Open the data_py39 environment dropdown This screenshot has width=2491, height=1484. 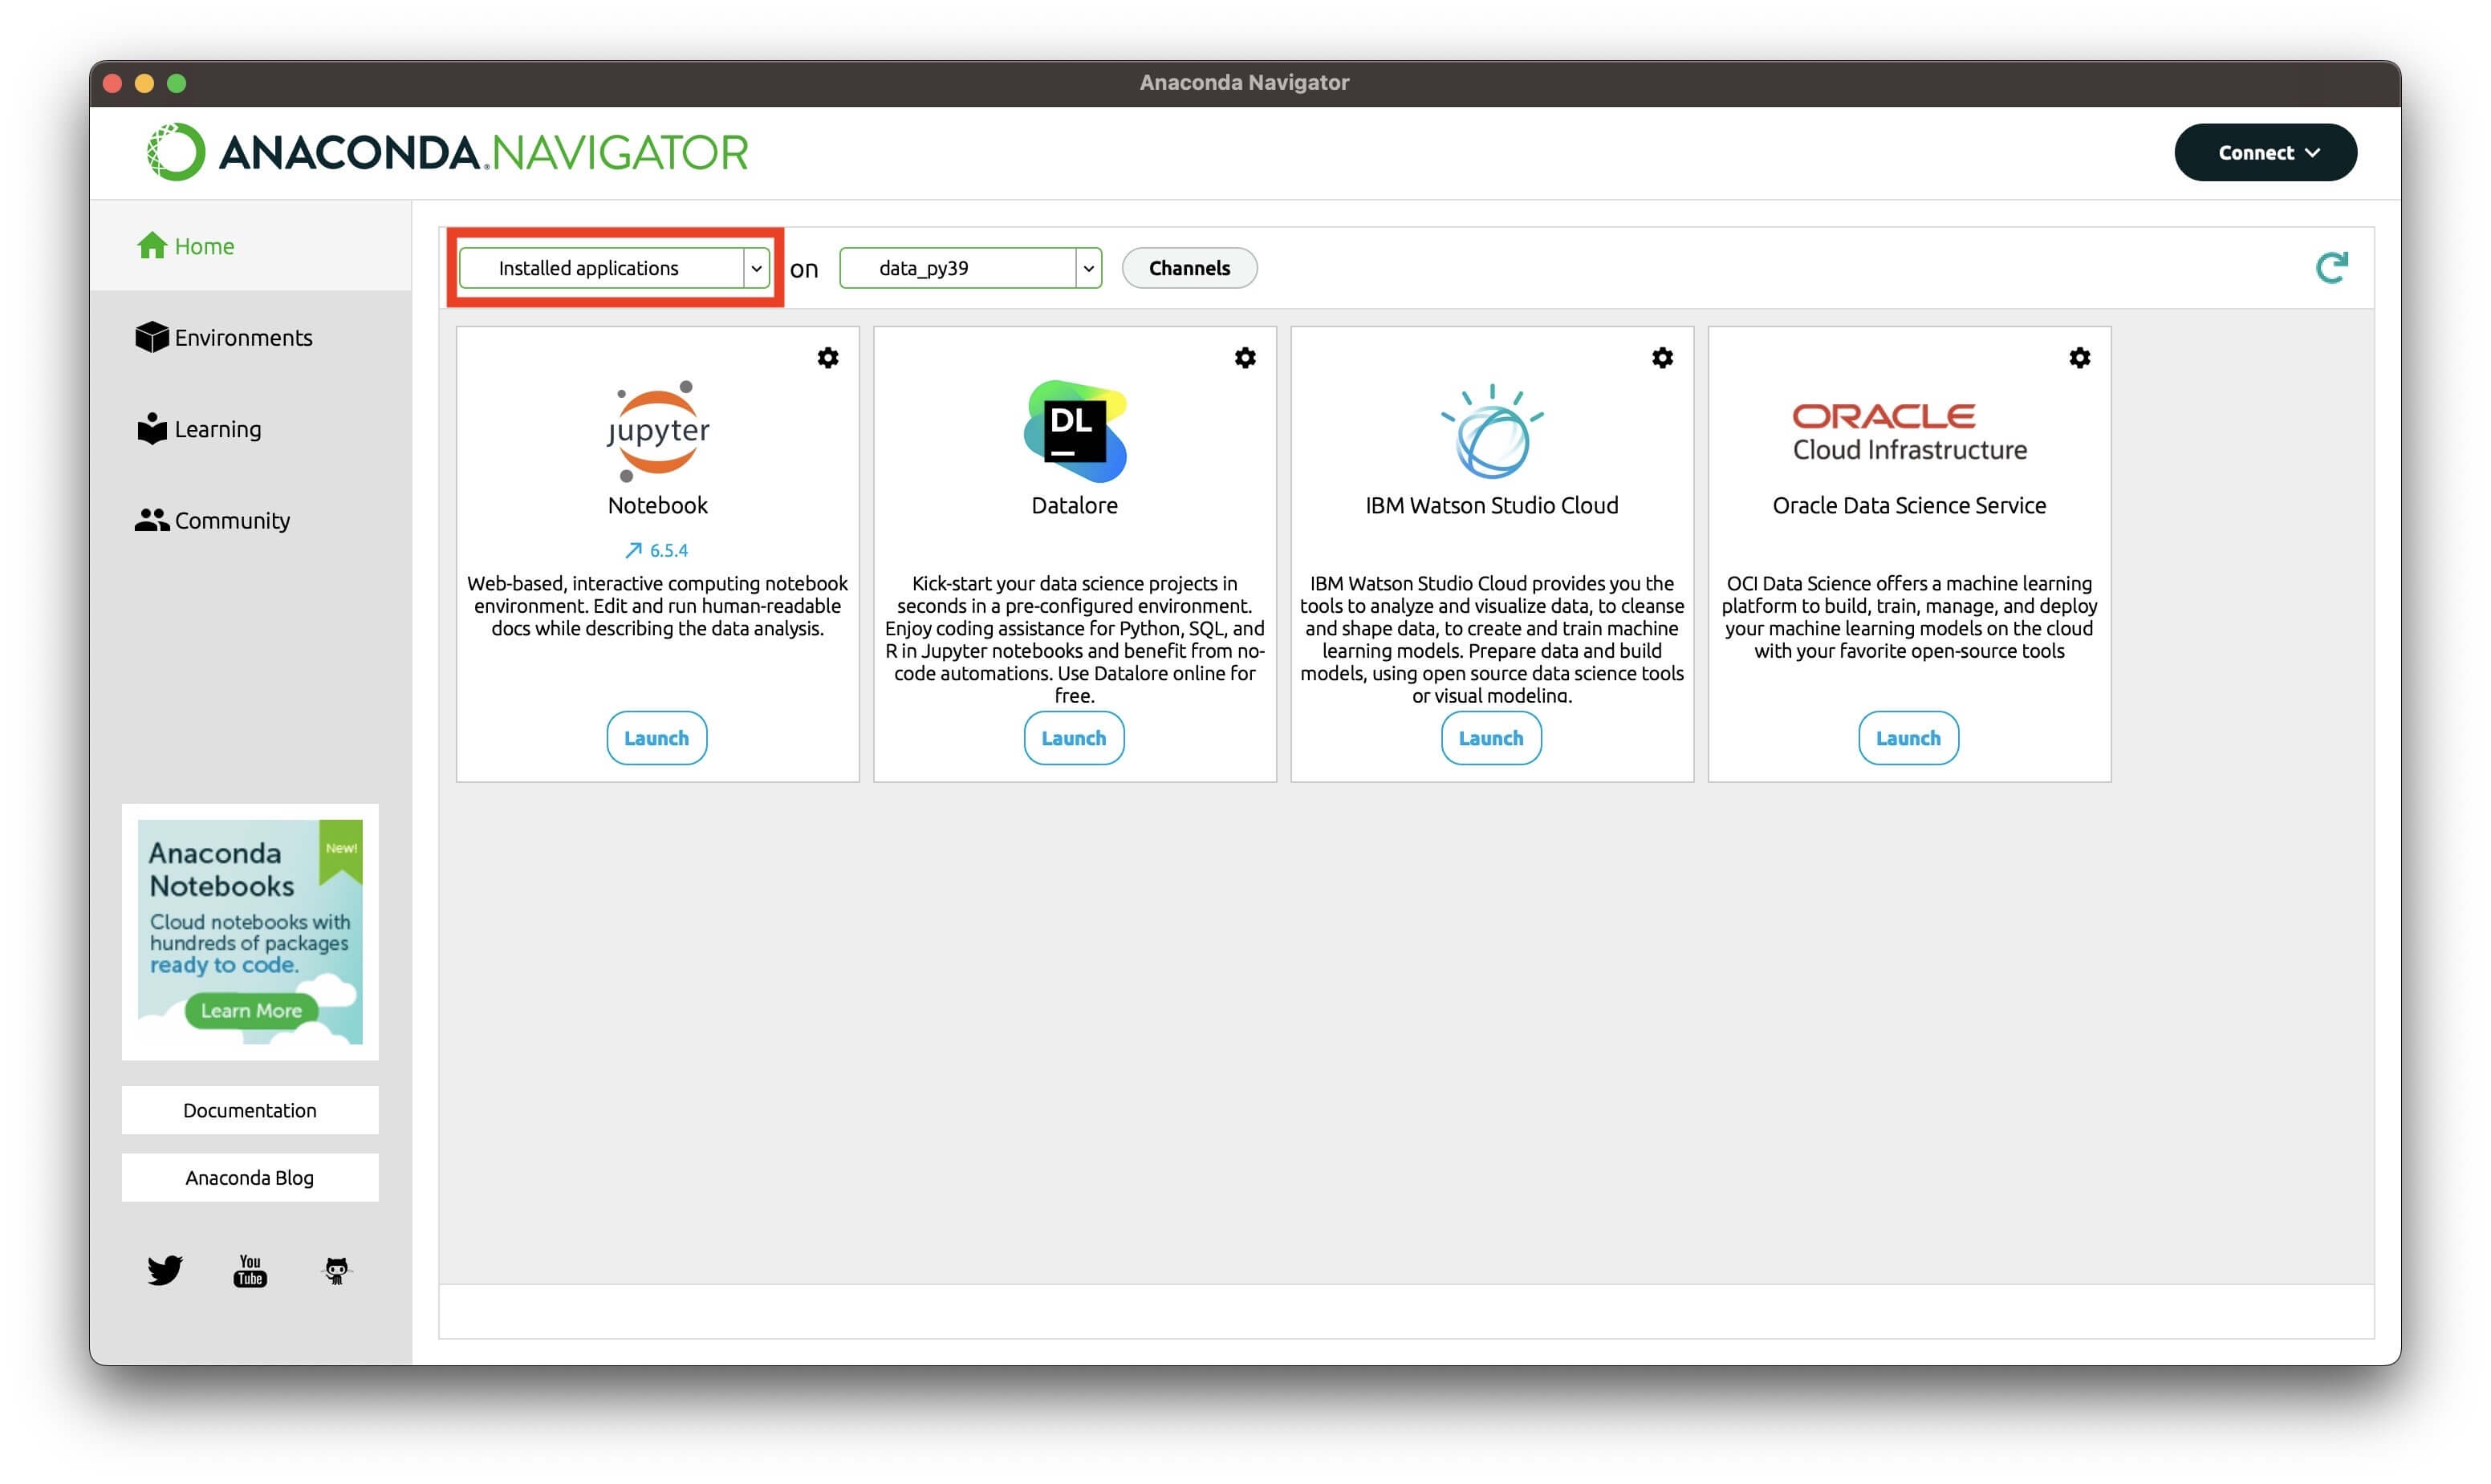click(x=1087, y=268)
